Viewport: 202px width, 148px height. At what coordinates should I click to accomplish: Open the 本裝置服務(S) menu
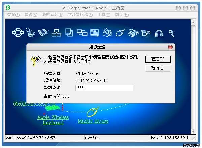[80, 15]
